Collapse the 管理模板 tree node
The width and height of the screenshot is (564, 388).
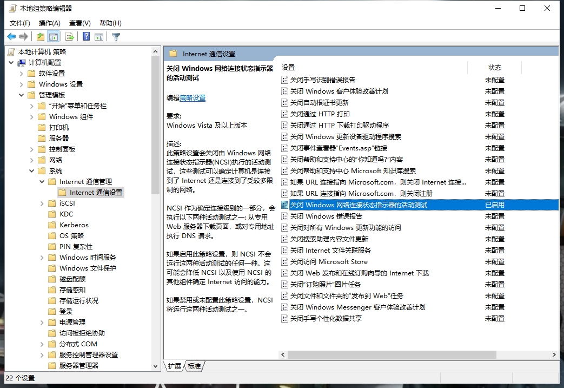[x=21, y=95]
